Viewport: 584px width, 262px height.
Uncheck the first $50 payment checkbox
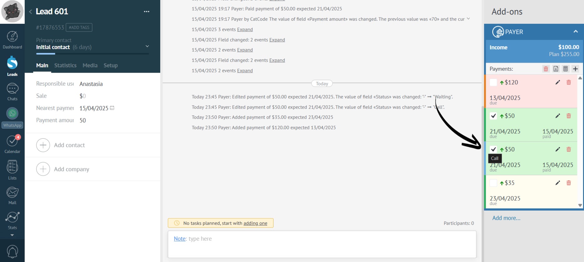[493, 116]
